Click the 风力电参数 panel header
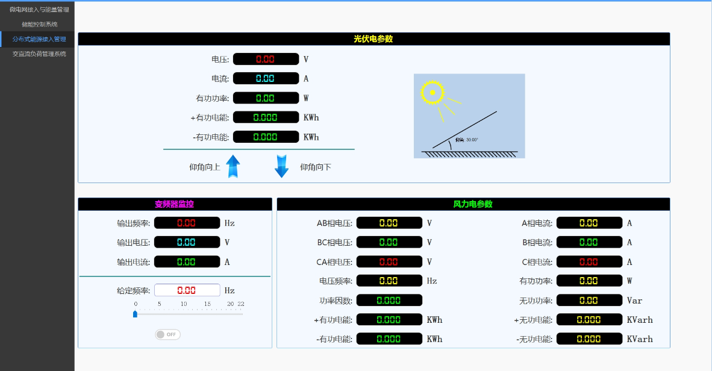This screenshot has width=712, height=371. (473, 204)
